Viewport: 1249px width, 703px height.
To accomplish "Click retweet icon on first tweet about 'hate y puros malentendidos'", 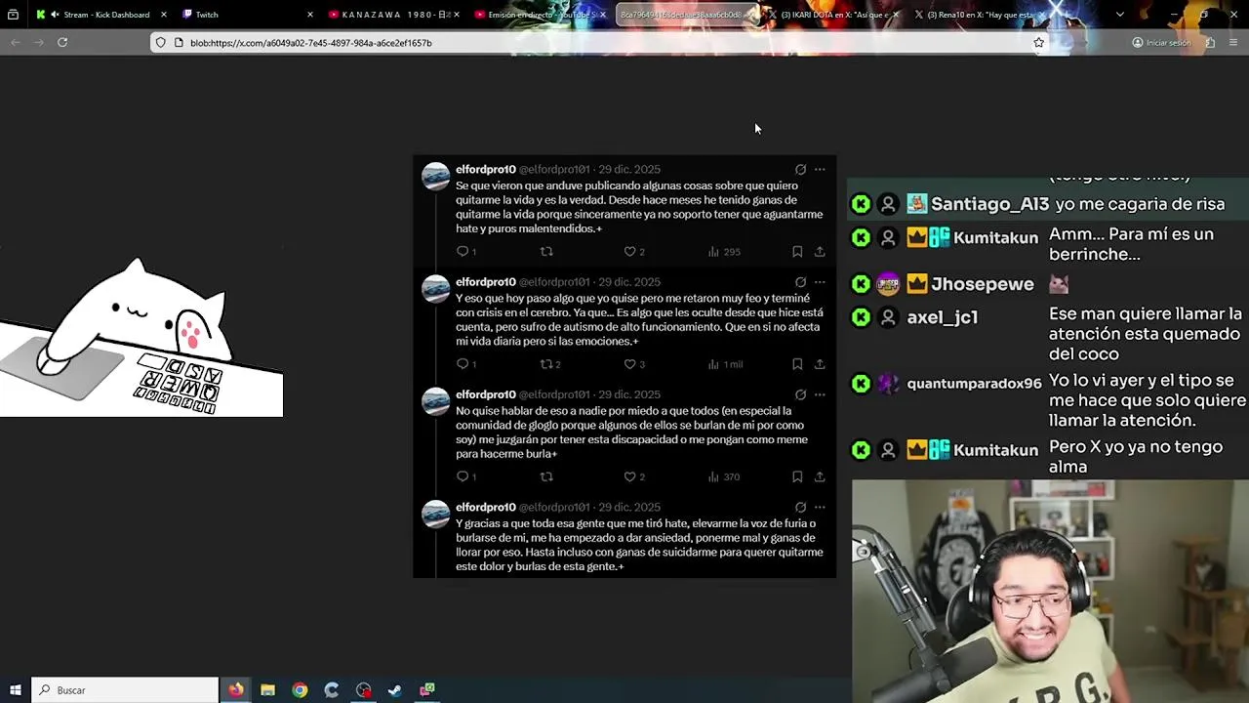I will [x=546, y=252].
